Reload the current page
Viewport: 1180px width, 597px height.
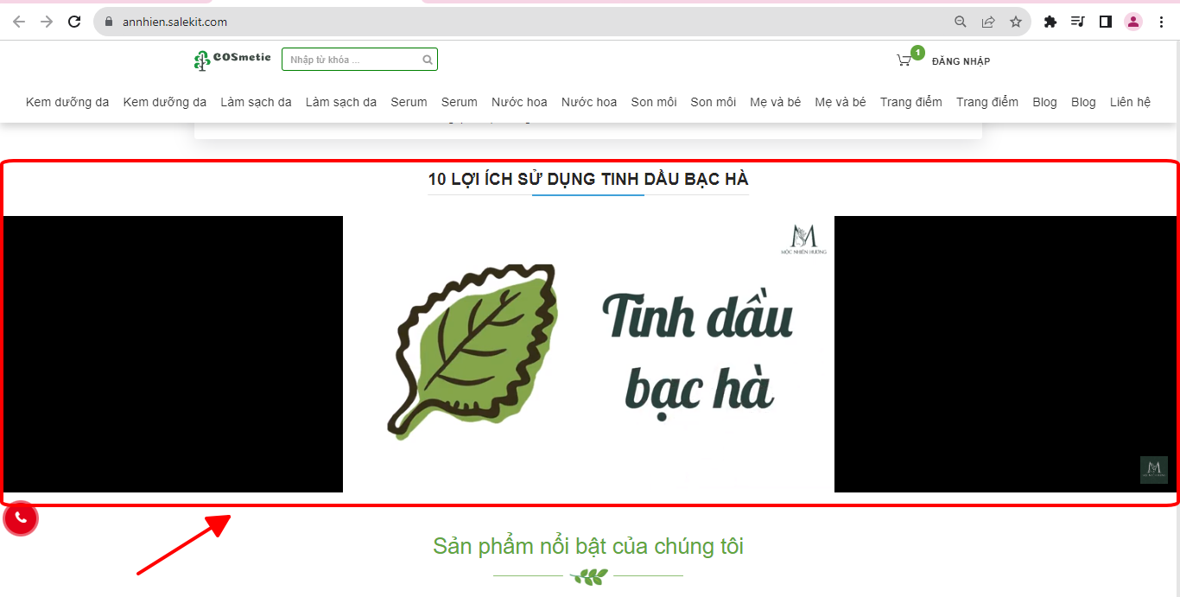74,22
